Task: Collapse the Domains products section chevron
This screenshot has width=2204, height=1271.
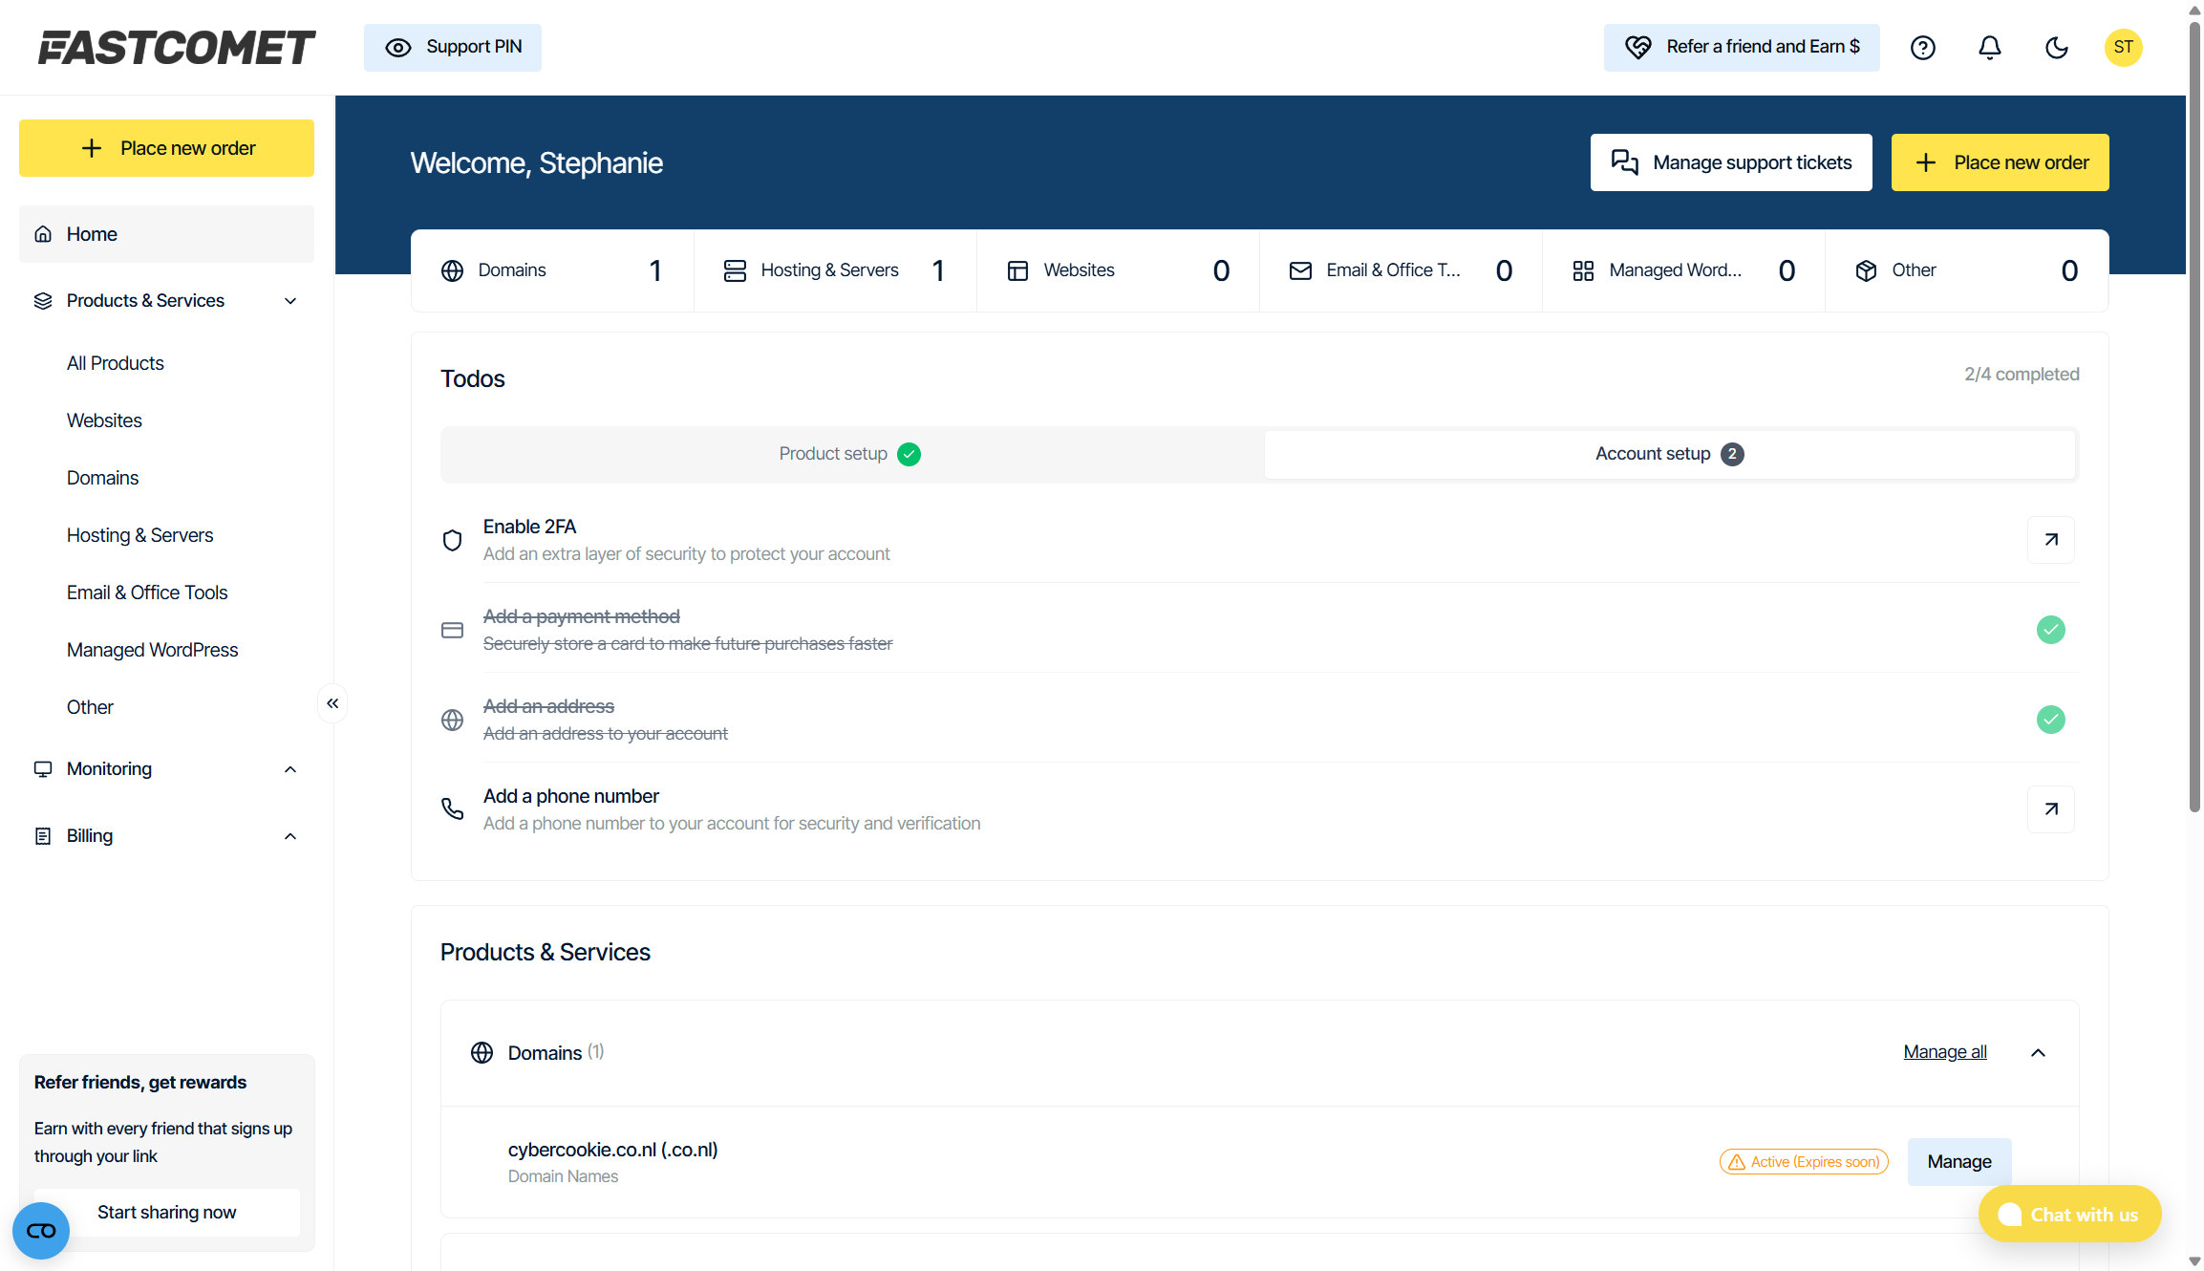Action: pos(2038,1053)
